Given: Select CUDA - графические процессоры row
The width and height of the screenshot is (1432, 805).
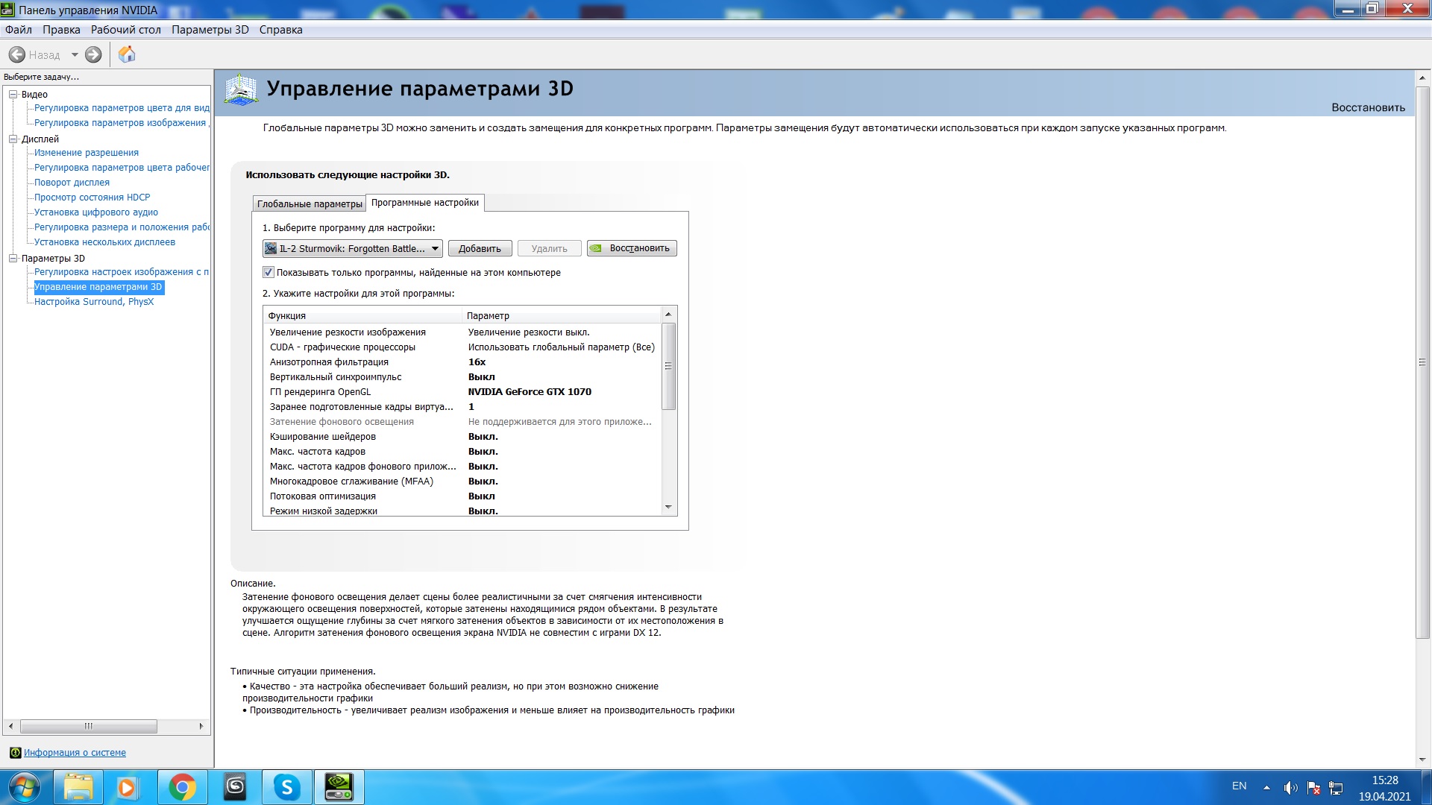Looking at the screenshot, I should click(462, 347).
